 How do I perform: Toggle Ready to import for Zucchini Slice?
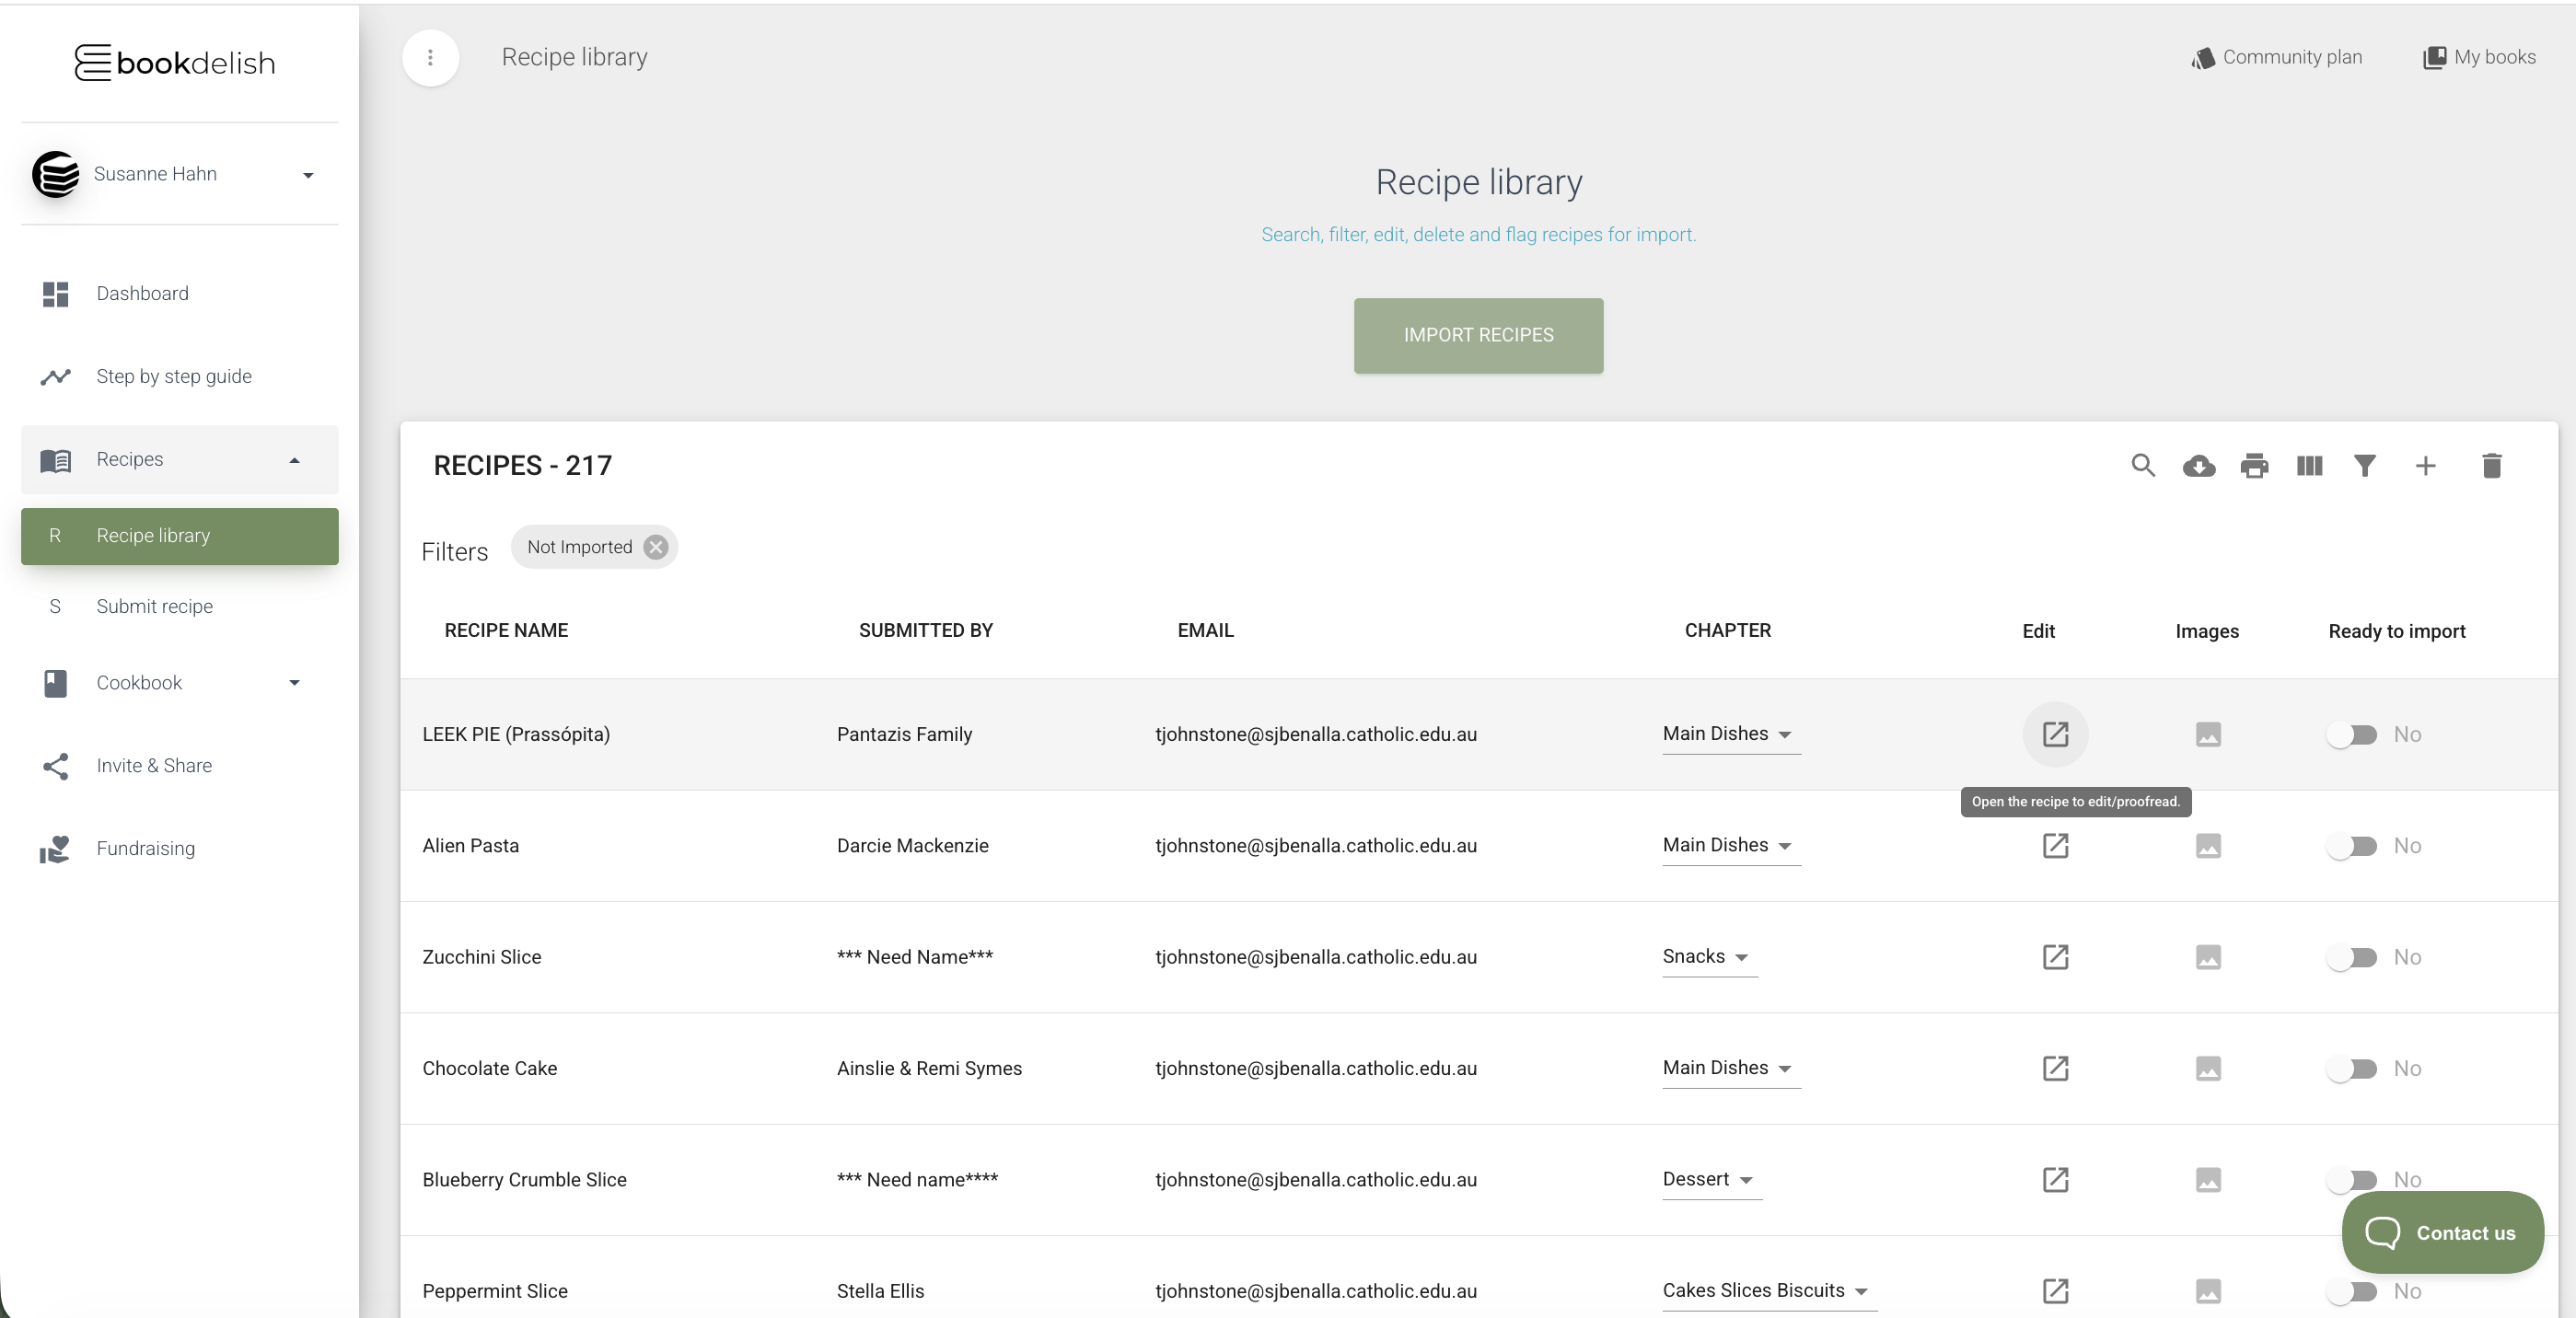[2351, 958]
